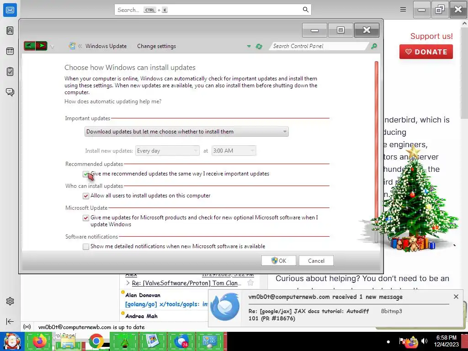Open the 3:00 AM time dropdown
The height and width of the screenshot is (351, 468).
(x=234, y=151)
